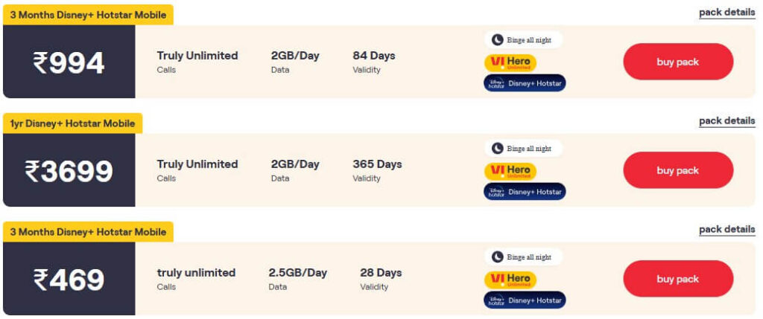Open pack details for ₹469 plan
763x319 pixels.
point(727,229)
